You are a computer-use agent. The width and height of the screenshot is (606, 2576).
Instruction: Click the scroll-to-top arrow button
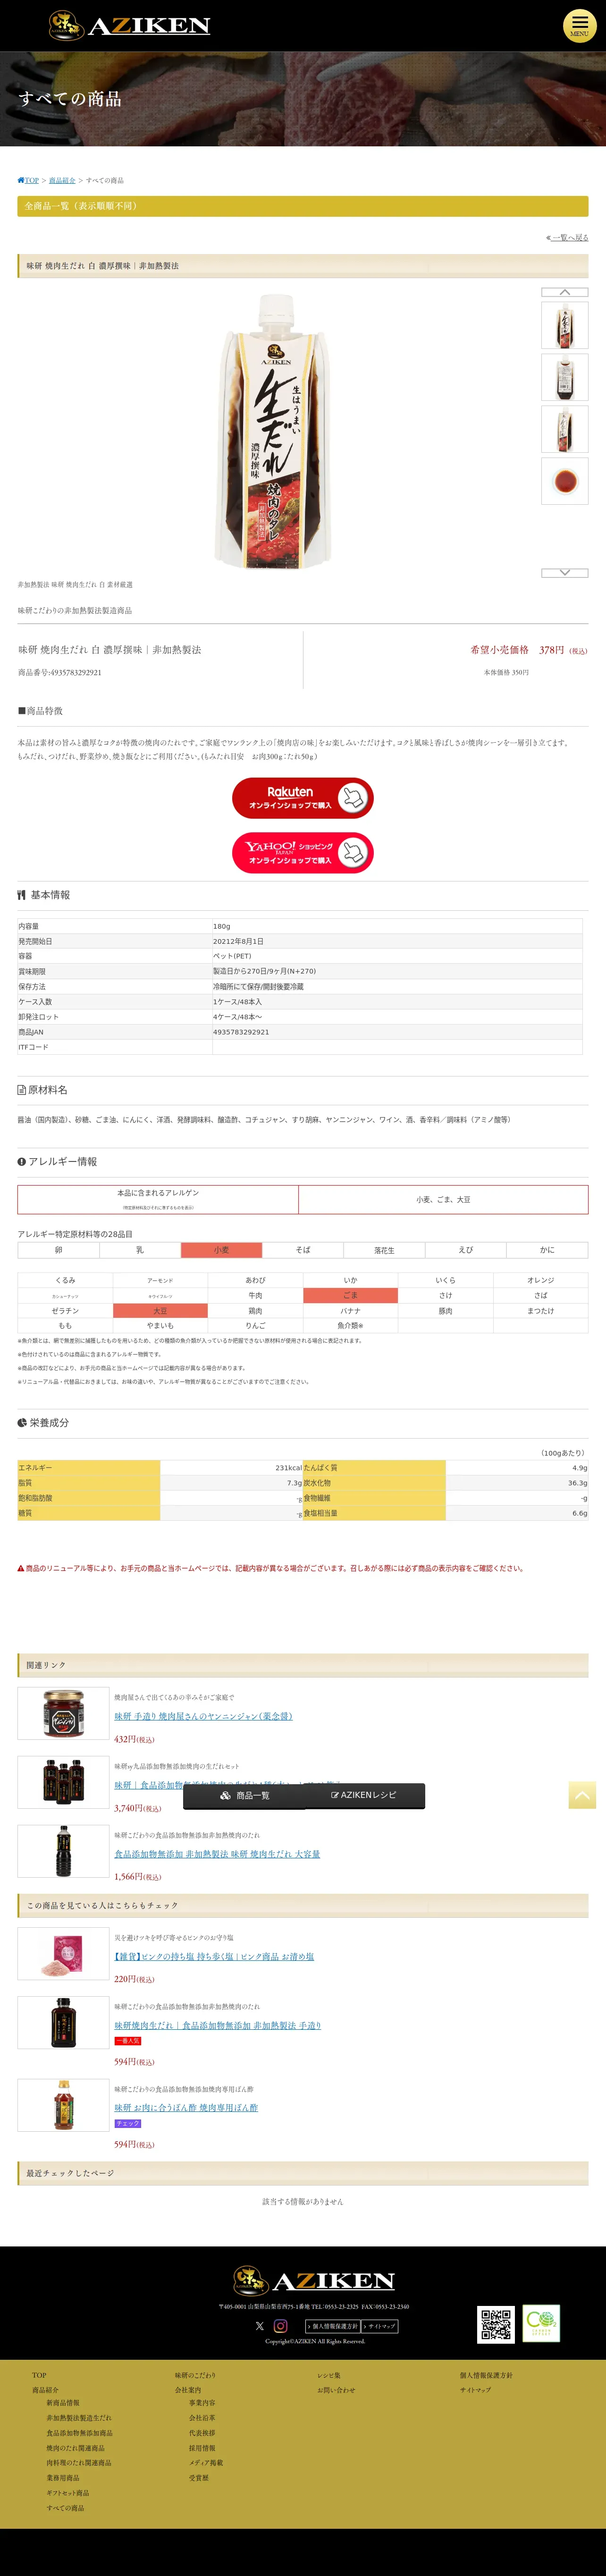click(x=582, y=1795)
